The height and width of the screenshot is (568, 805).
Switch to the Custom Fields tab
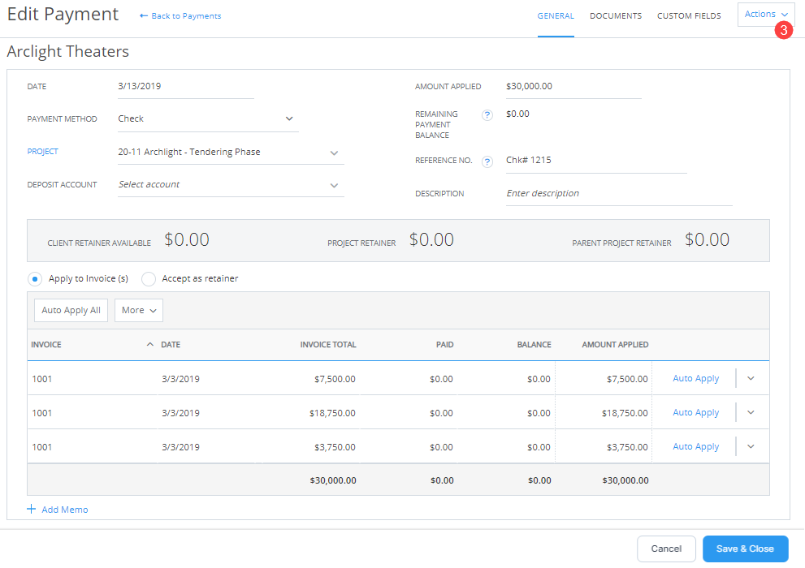[689, 16]
